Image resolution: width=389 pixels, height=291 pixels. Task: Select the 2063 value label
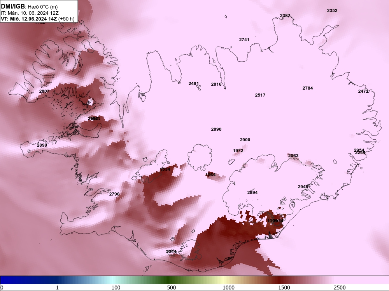pos(293,156)
